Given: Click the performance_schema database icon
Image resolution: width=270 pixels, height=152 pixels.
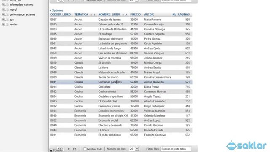Looking at the screenshot, I should 7,15.
